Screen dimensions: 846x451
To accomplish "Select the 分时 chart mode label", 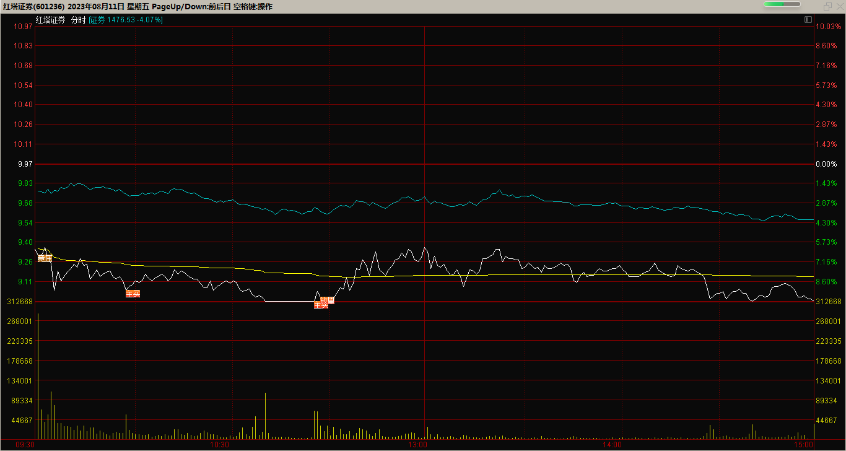I will 78,20.
